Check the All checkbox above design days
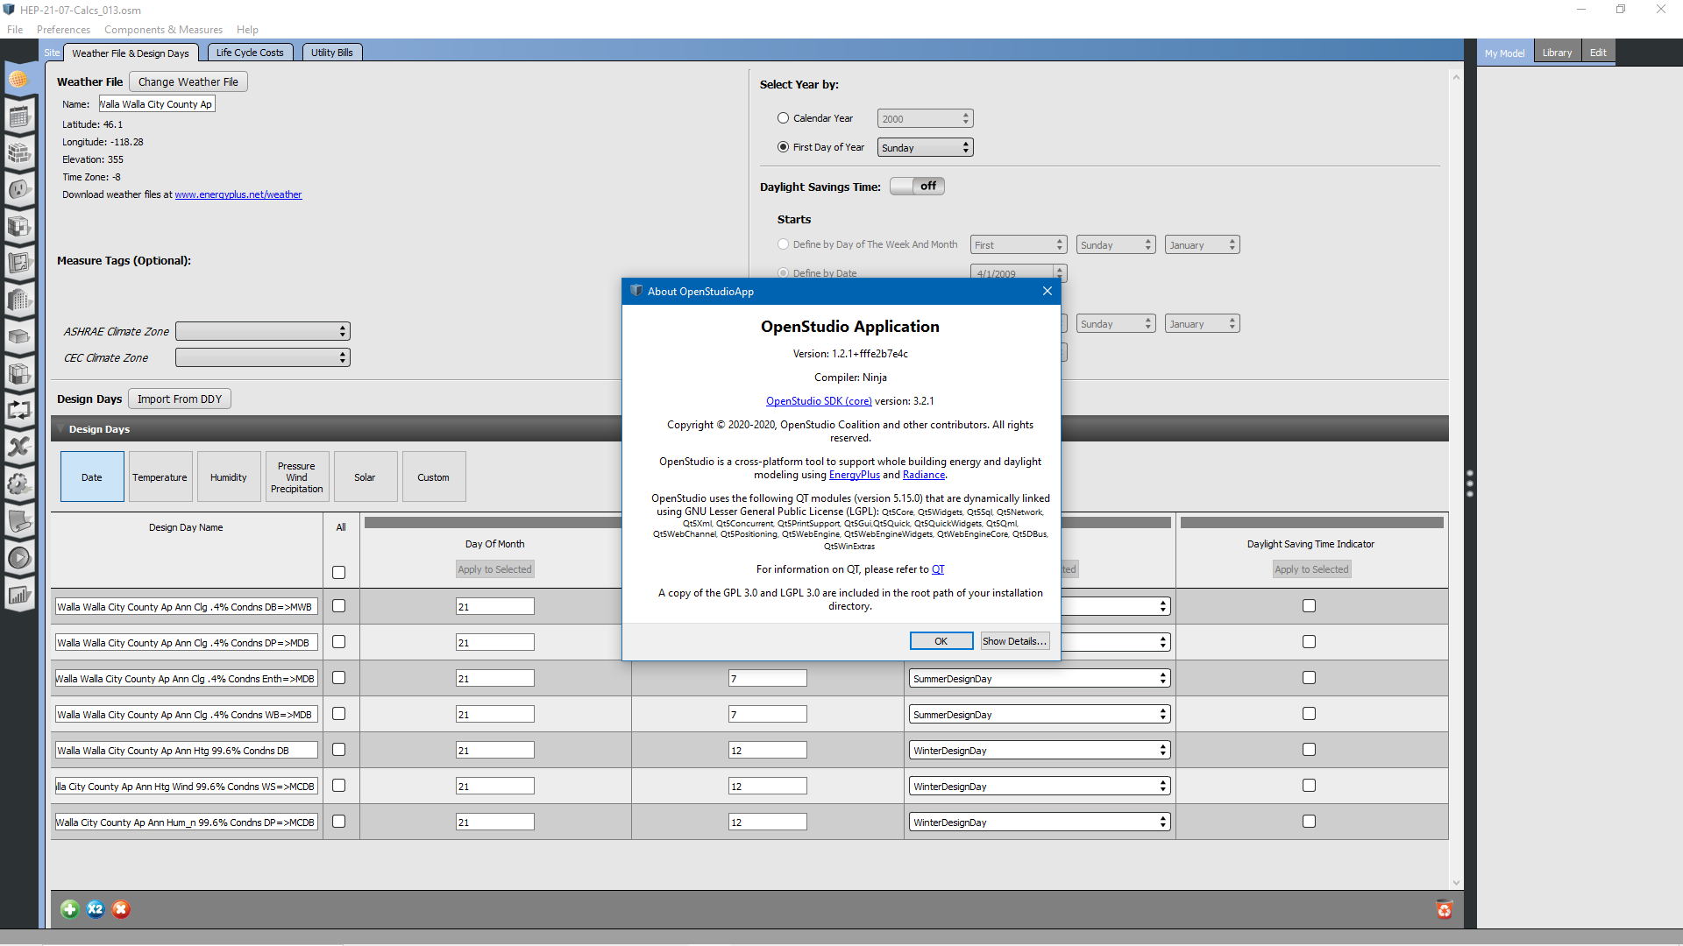1683x946 pixels. tap(339, 572)
